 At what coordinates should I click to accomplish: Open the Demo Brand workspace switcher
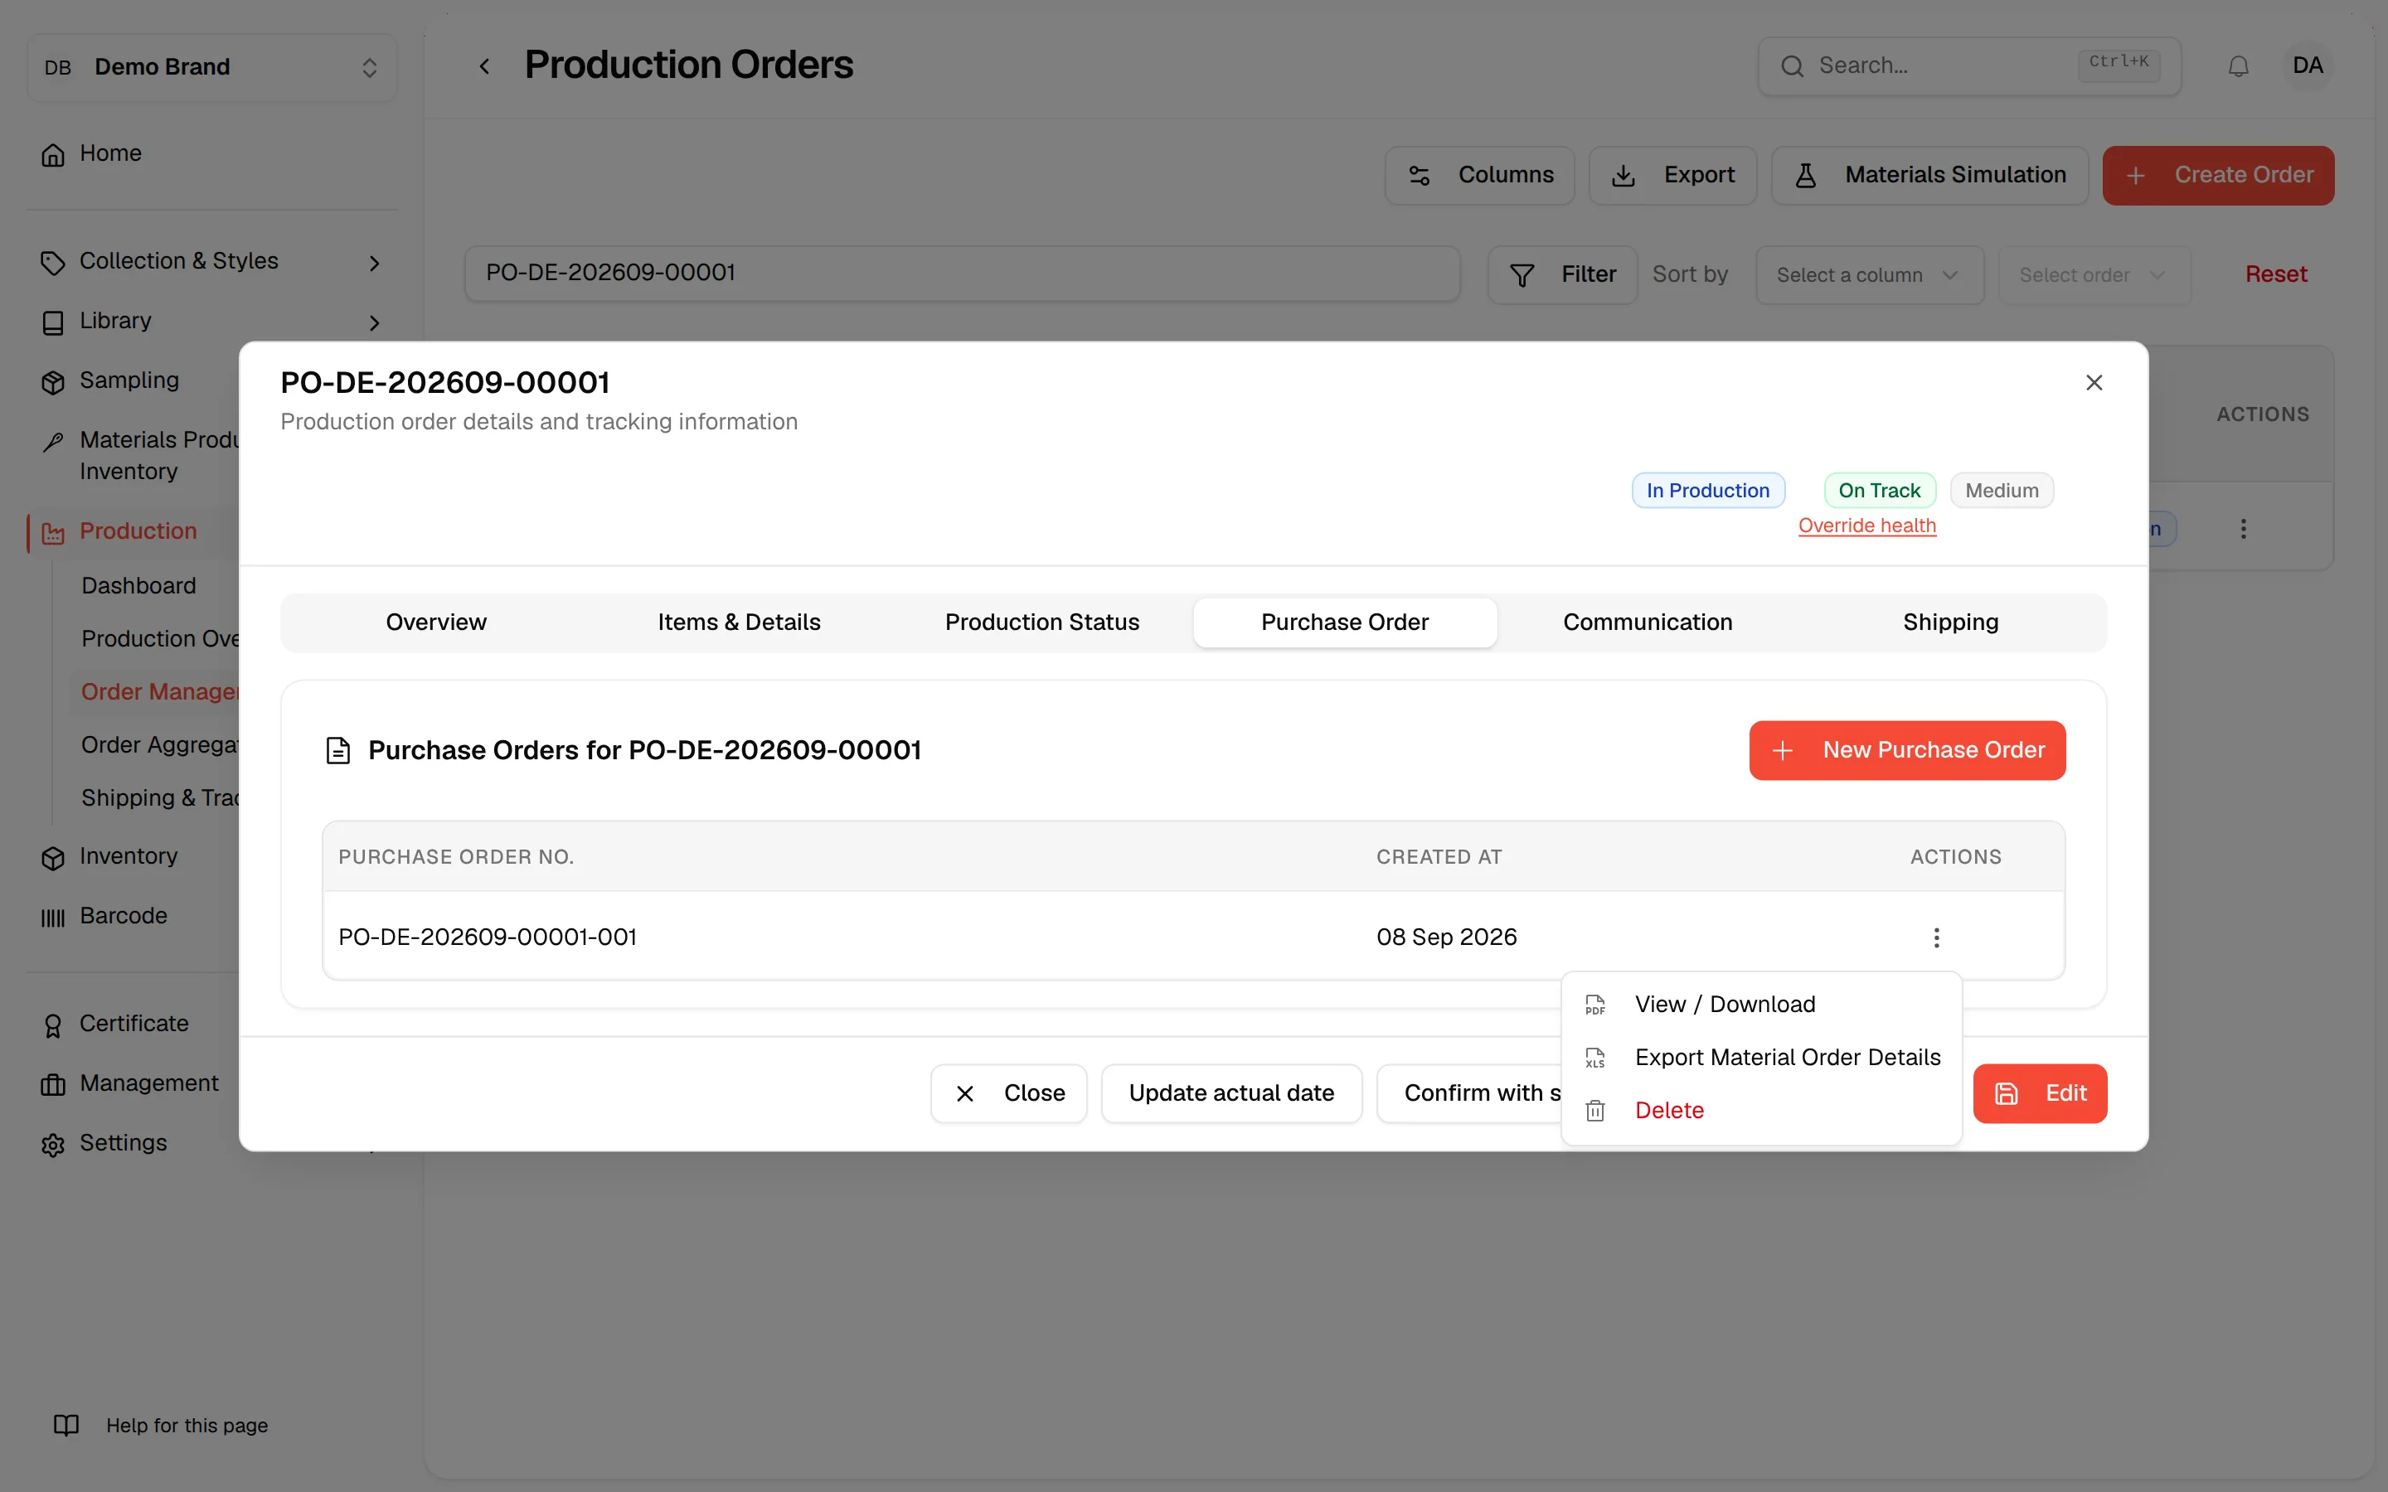click(212, 67)
